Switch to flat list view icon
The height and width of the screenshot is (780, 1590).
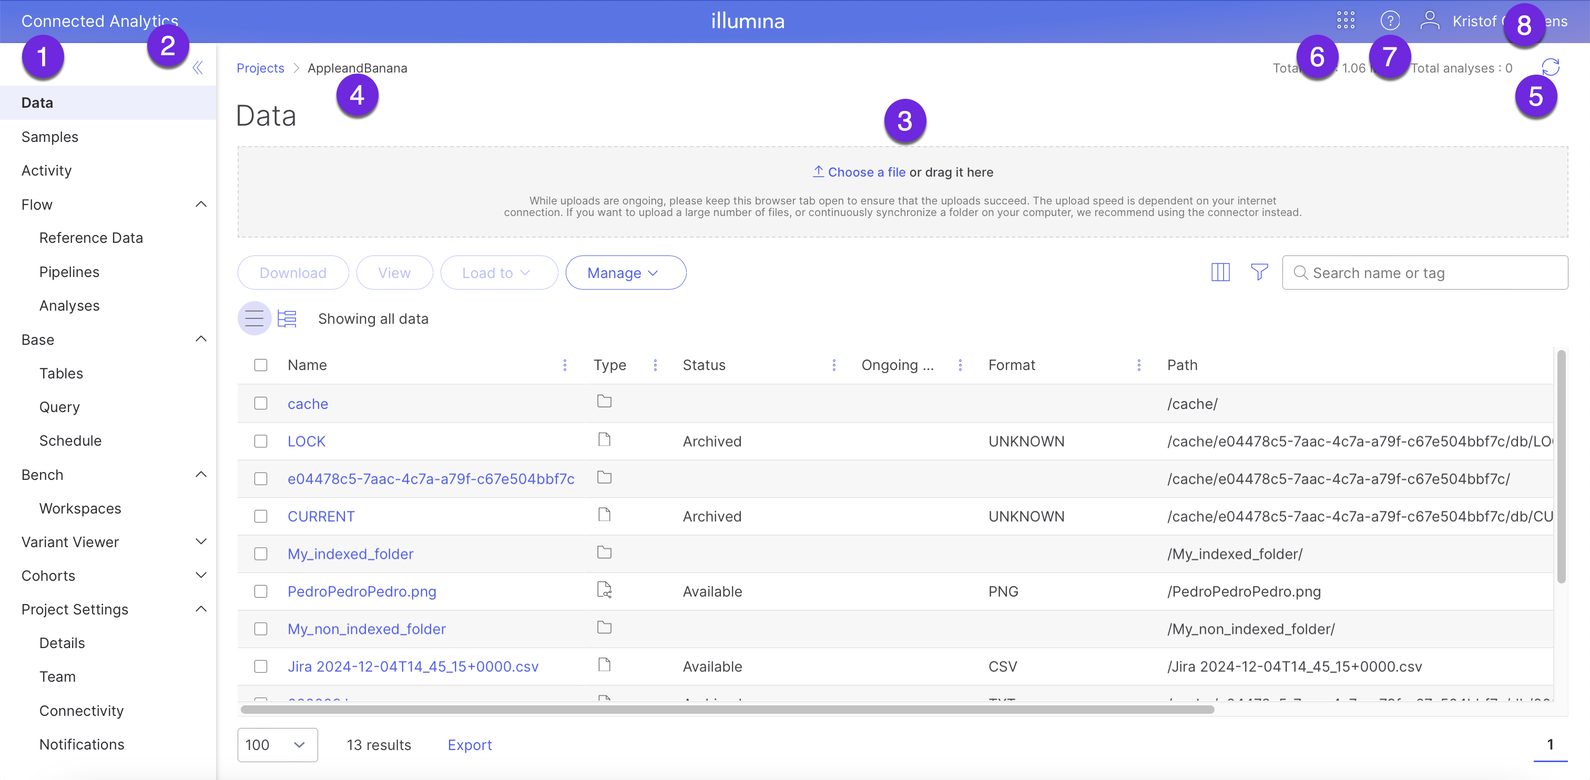[254, 319]
